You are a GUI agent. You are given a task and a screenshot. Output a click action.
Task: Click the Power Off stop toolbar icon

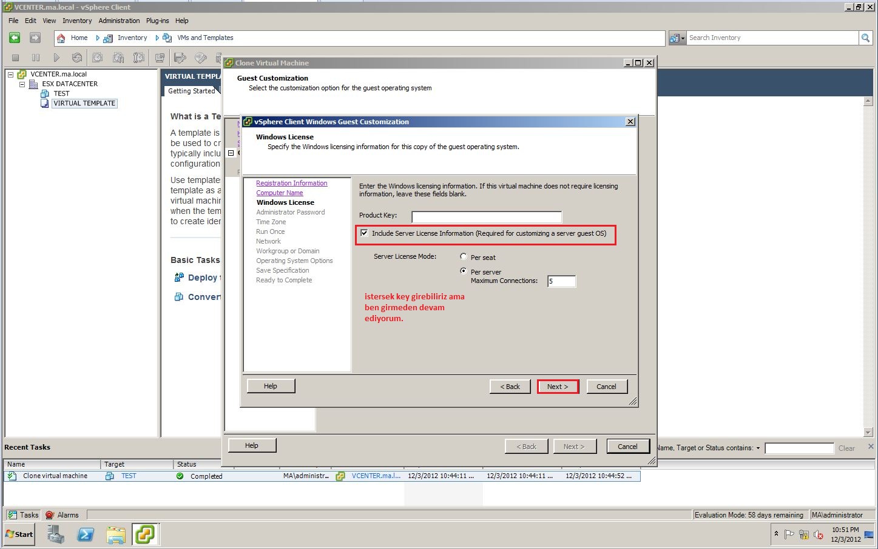16,58
